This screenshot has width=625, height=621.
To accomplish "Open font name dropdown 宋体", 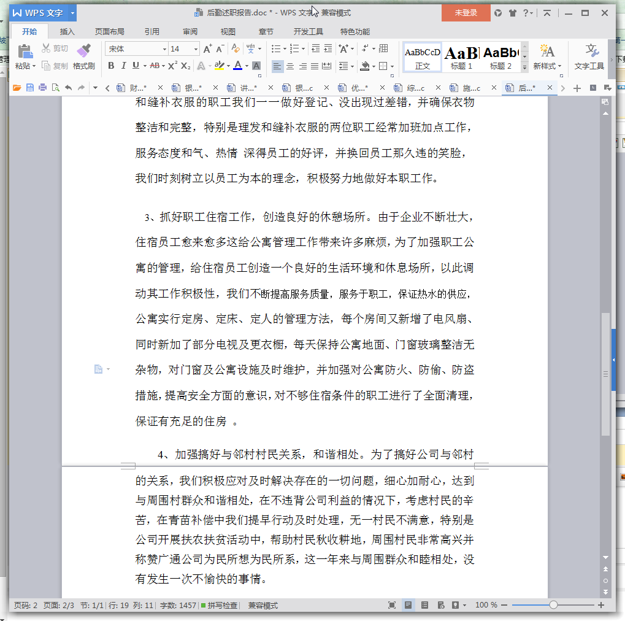I will click(x=164, y=49).
